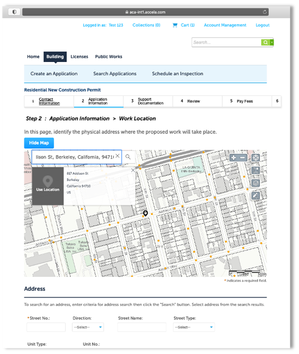The image size is (299, 354).
Task: Clear the map address search text
Action: tap(117, 157)
